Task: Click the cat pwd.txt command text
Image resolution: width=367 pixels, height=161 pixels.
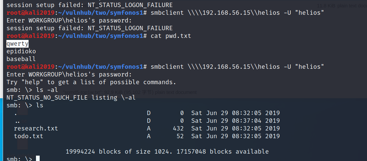Action: 171,36
